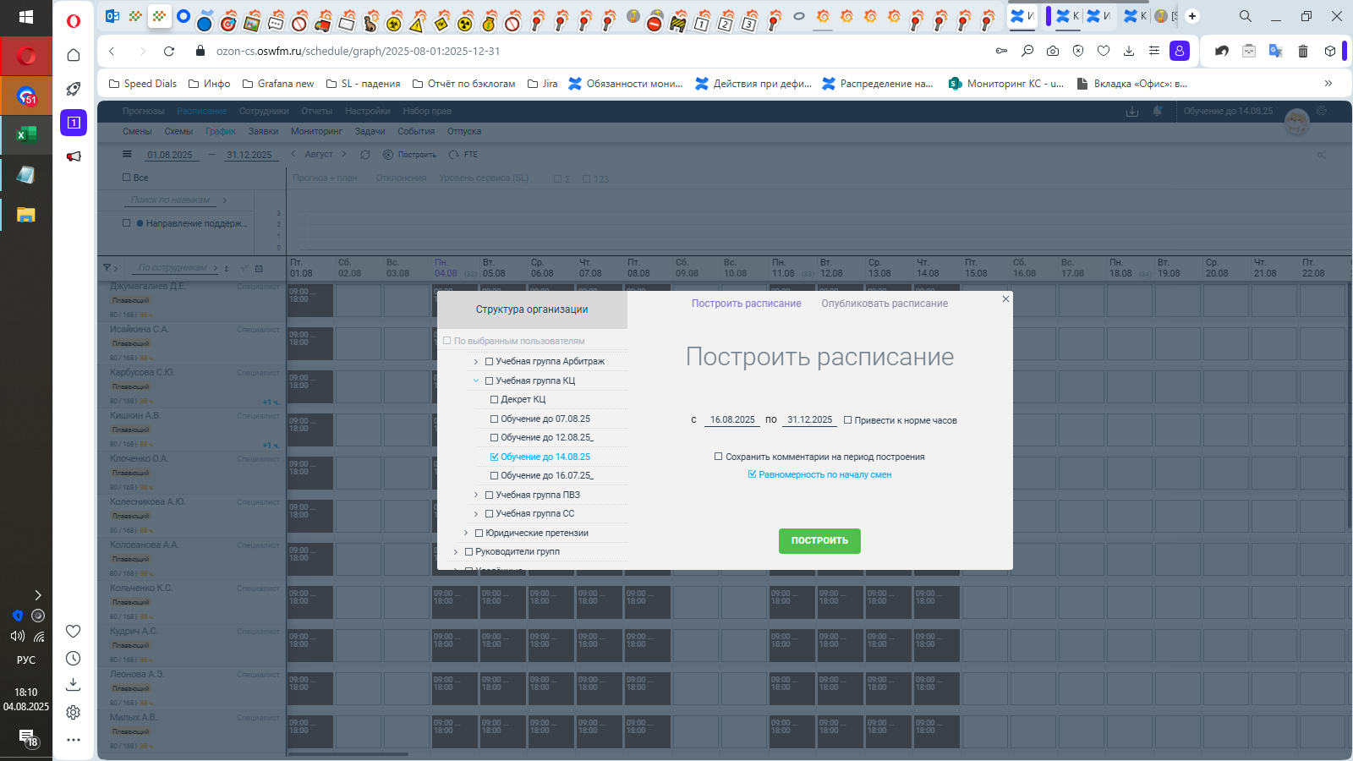Open Easy Setup sliders icon
The image size is (1353, 761).
tap(1154, 51)
